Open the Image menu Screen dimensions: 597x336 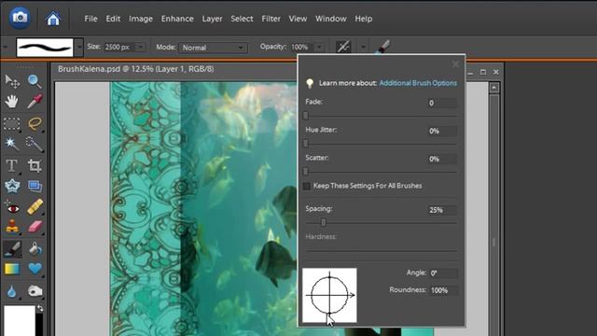[141, 19]
